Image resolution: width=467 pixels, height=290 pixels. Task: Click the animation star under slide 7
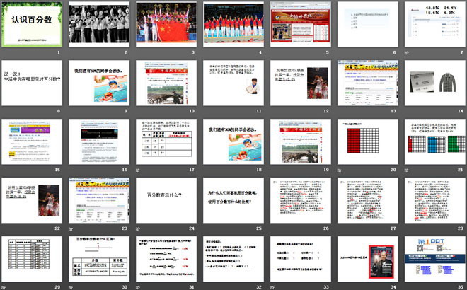[407, 53]
